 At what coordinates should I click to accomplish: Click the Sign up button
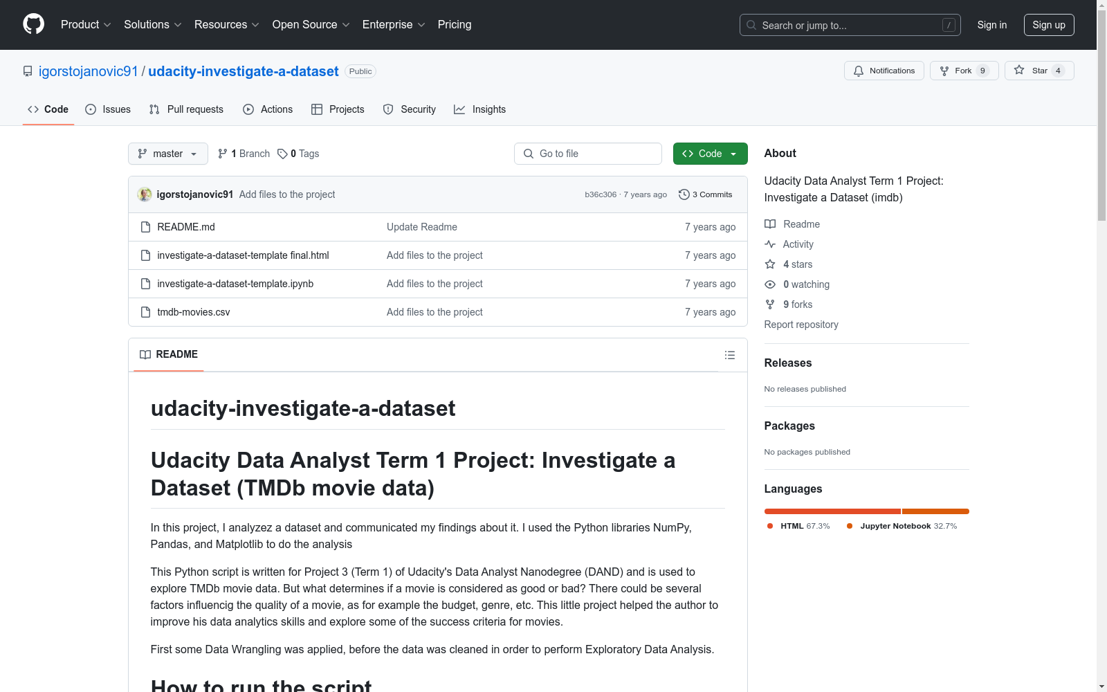click(1049, 25)
